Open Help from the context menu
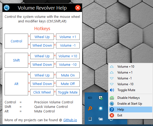Viewport: 153px width, 126px height. tap(130, 109)
